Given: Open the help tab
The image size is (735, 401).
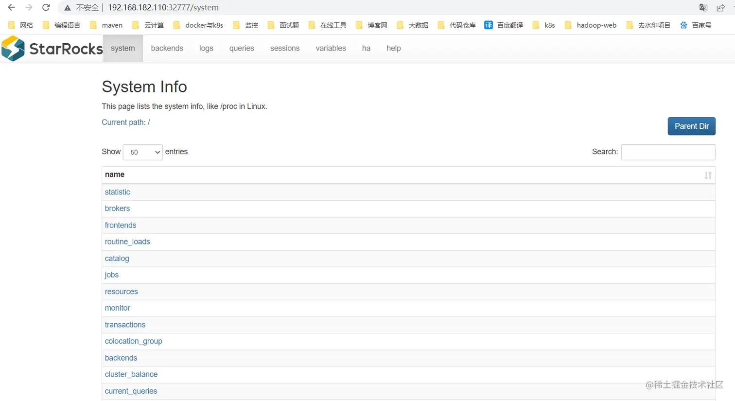Looking at the screenshot, I should 394,48.
